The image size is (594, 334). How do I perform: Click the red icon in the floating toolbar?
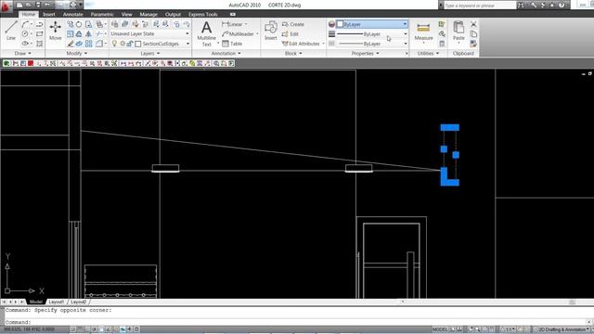[31, 63]
